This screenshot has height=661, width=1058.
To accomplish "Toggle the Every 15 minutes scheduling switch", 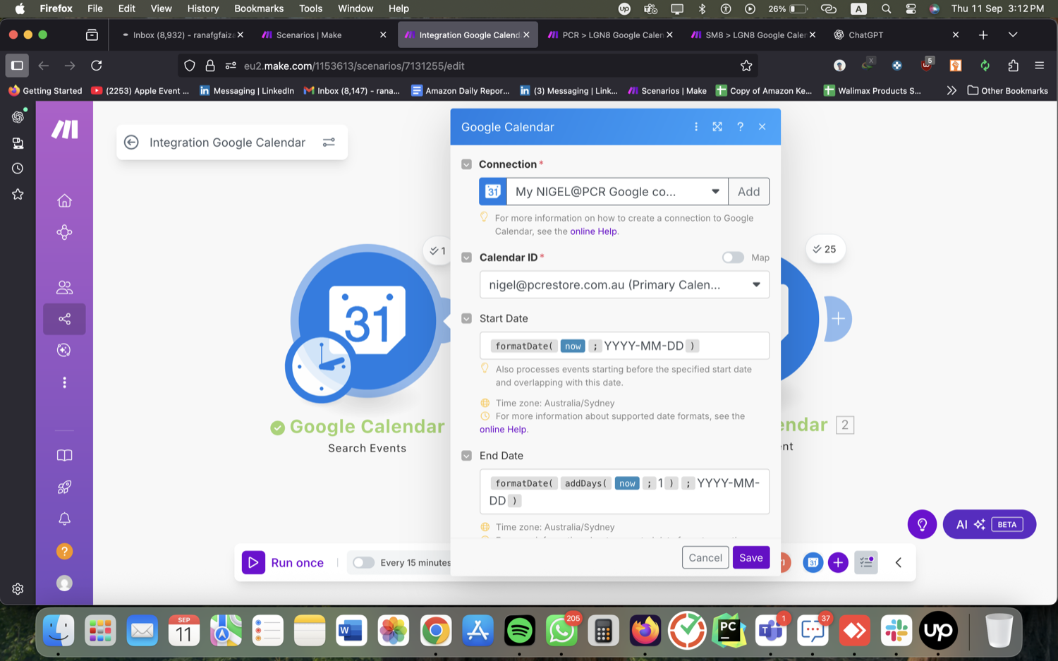I will tap(363, 563).
